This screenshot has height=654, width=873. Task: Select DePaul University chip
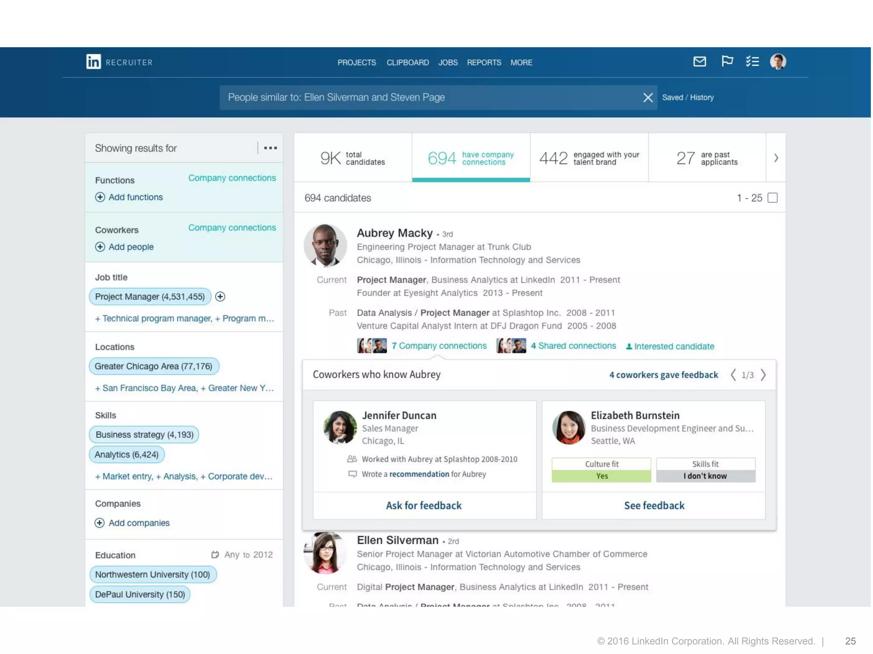pos(140,595)
